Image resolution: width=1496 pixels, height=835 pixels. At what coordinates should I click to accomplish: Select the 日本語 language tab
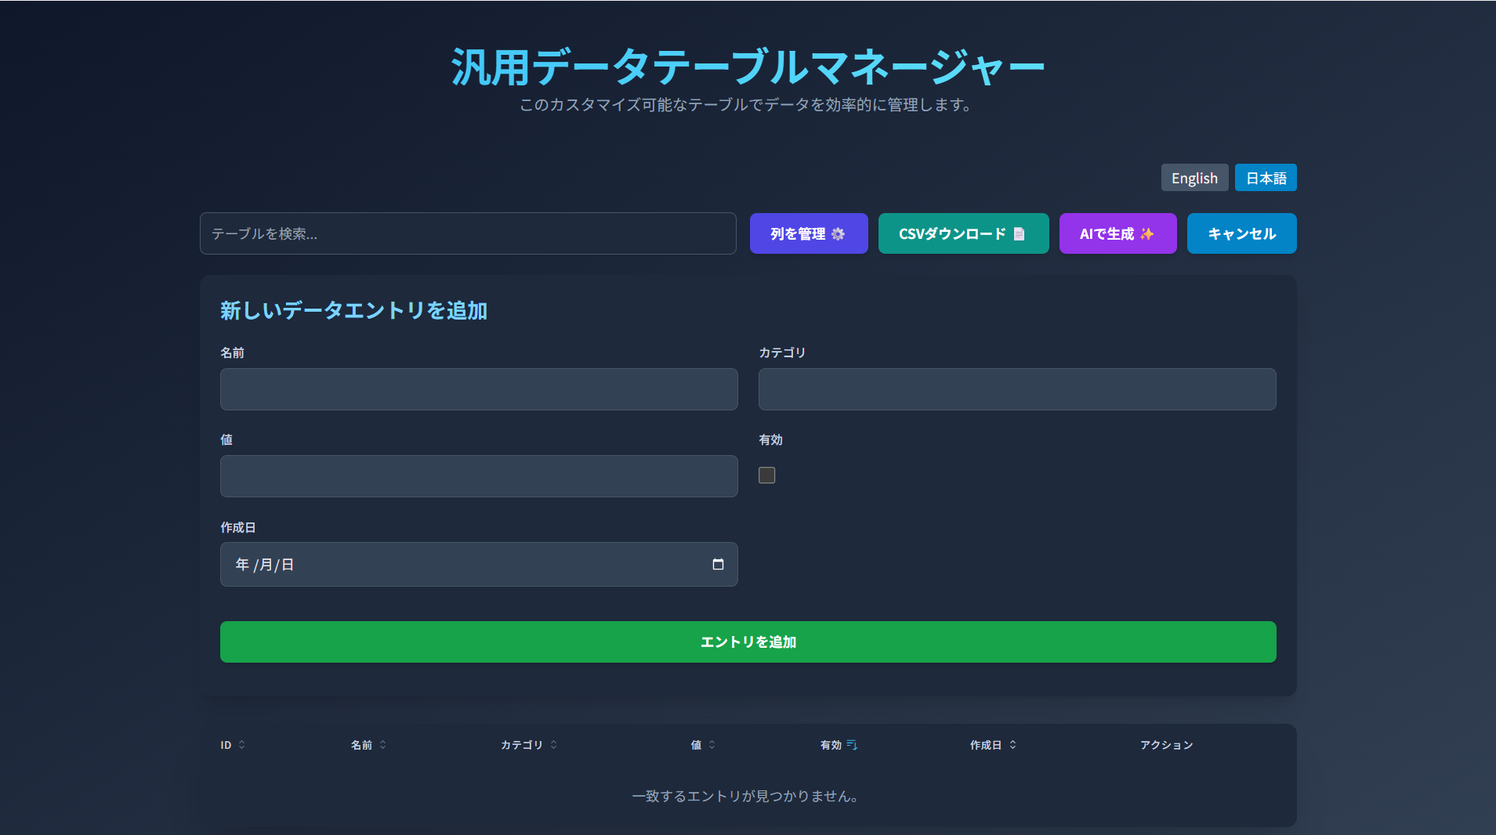coord(1265,178)
